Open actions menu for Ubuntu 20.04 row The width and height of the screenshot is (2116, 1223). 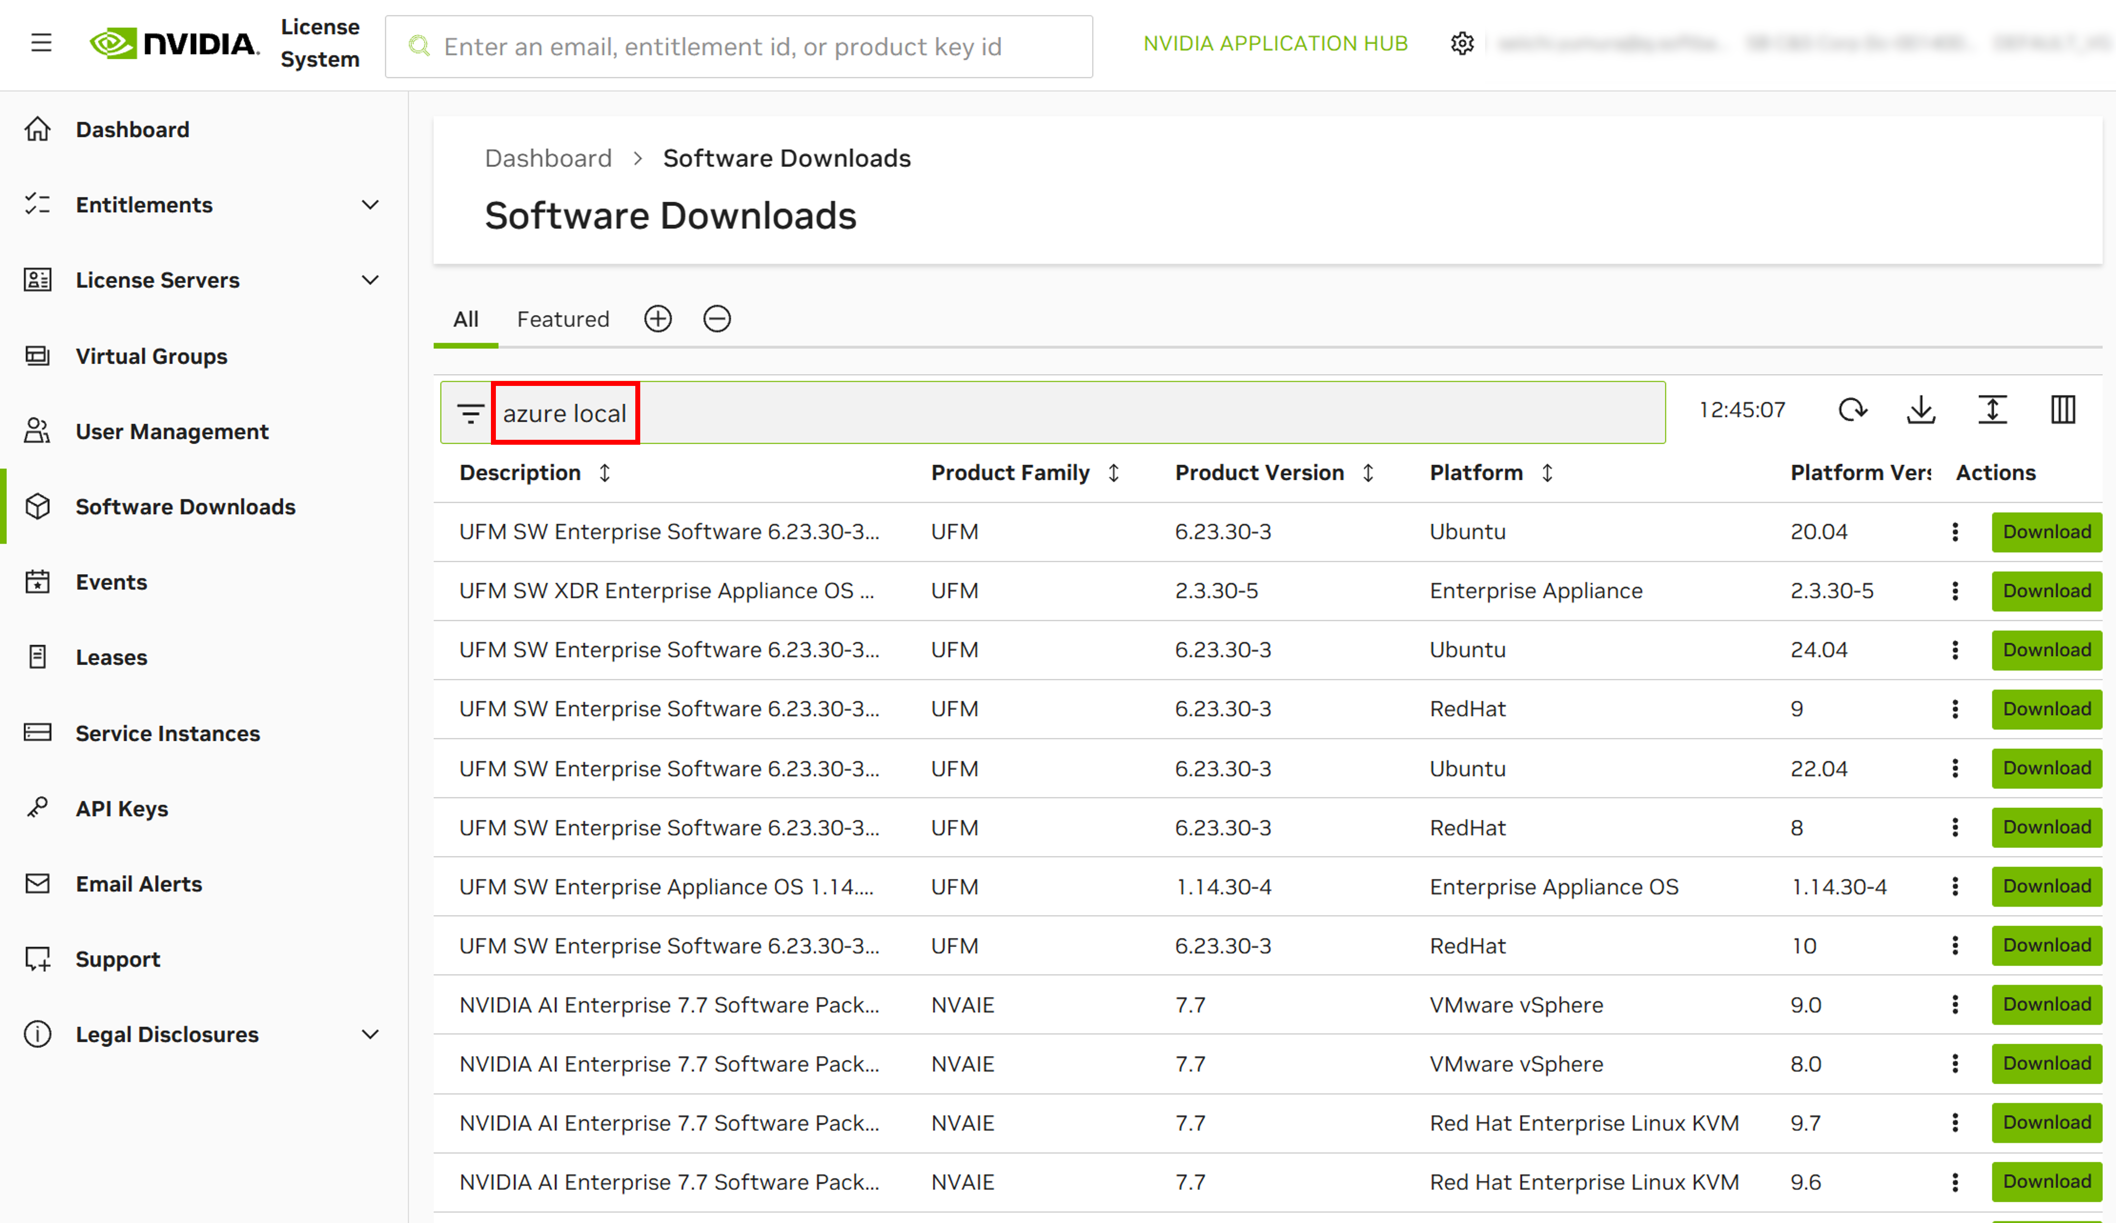1955,532
